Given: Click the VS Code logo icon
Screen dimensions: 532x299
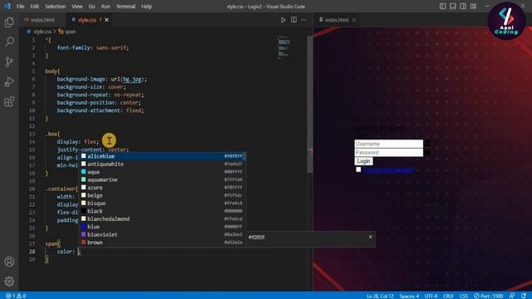Looking at the screenshot, I should tap(7, 6).
